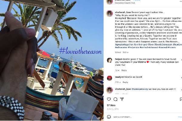Open the #anniversary hashtag link
This screenshot has width=182, height=121.
[140, 44]
